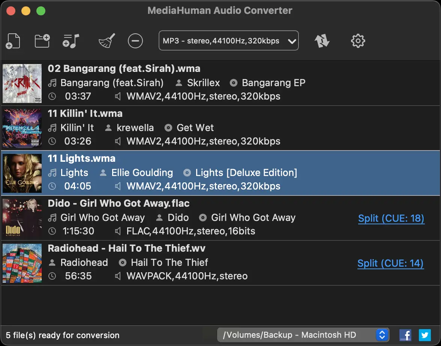Screen dimensions: 441x346
Task: Open the MP3 output format dropdown
Action: coord(228,40)
